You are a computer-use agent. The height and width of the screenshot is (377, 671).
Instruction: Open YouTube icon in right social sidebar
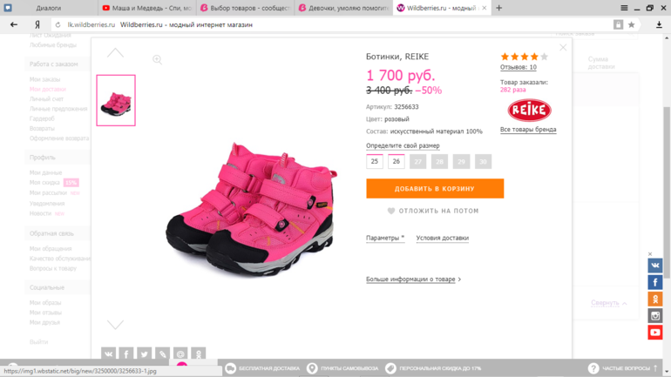coord(654,332)
